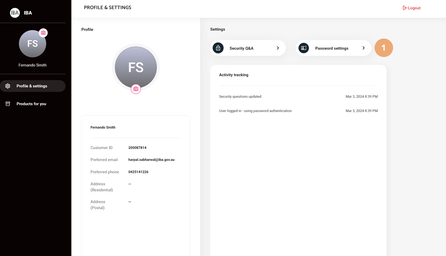Click the Security Q&A lock icon
The height and width of the screenshot is (256, 446).
click(218, 48)
